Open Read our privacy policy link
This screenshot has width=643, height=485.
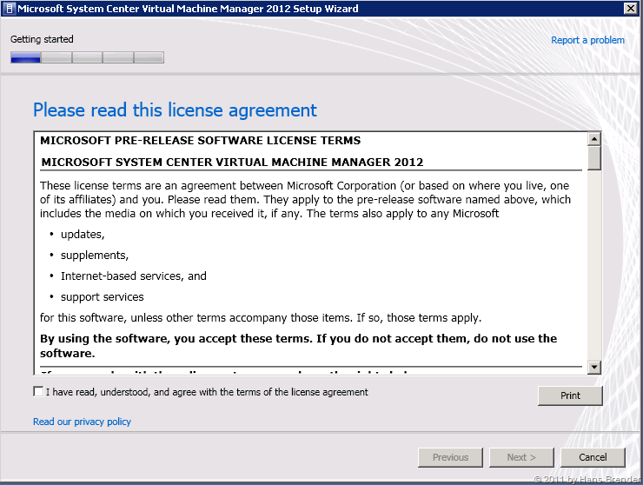click(82, 422)
